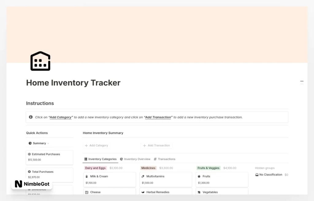Image resolution: width=314 pixels, height=201 pixels.
Task: Click the Herbal Remedies leaf icon
Action: tap(143, 192)
